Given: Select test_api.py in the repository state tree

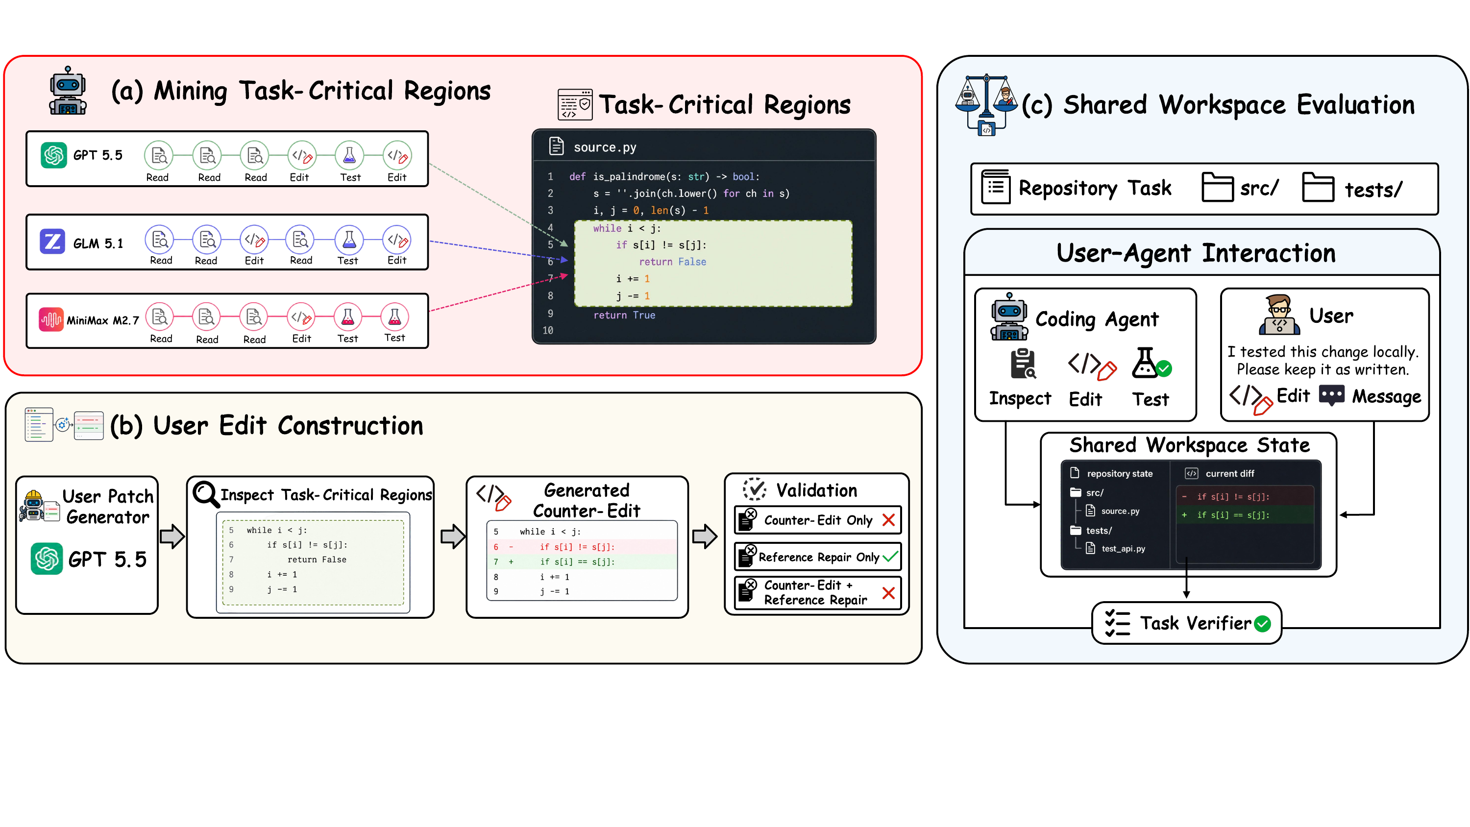Looking at the screenshot, I should point(1115,549).
